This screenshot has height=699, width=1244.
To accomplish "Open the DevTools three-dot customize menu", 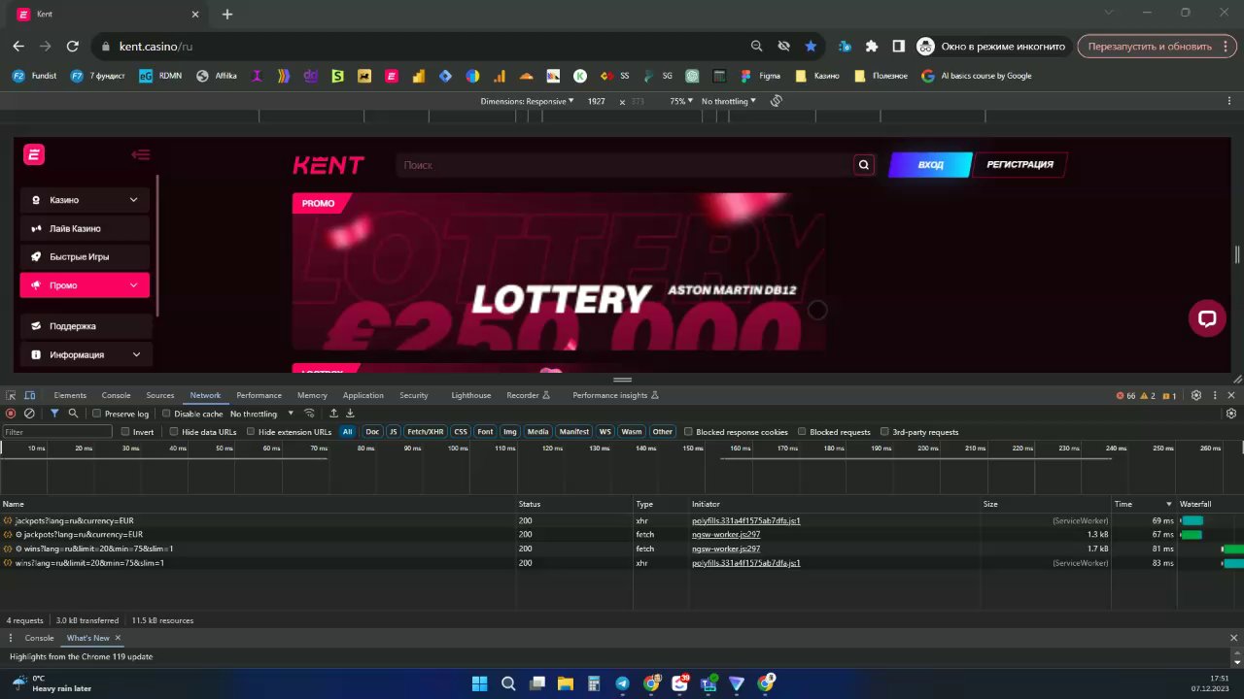I will (1215, 395).
